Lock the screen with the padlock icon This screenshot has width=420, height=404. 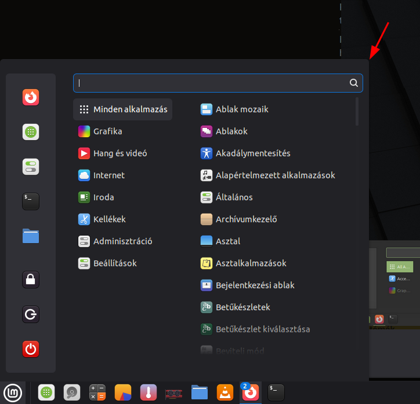[x=31, y=280]
